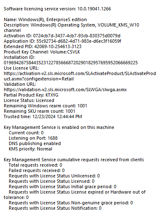Click the Application ID line
Image resolution: width=163 pixels, height=223 pixels.
coord(62,41)
